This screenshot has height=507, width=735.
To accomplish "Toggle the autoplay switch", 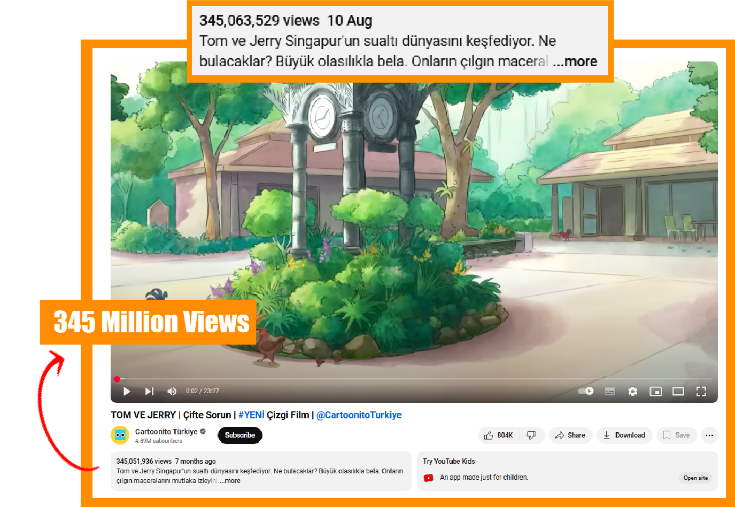I will pyautogui.click(x=586, y=391).
